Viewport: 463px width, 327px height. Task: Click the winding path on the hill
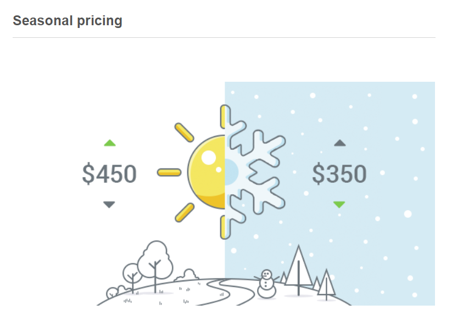tap(229, 292)
